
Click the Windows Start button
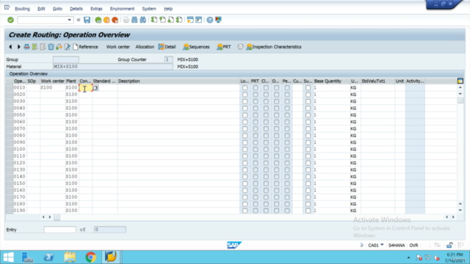click(x=8, y=257)
